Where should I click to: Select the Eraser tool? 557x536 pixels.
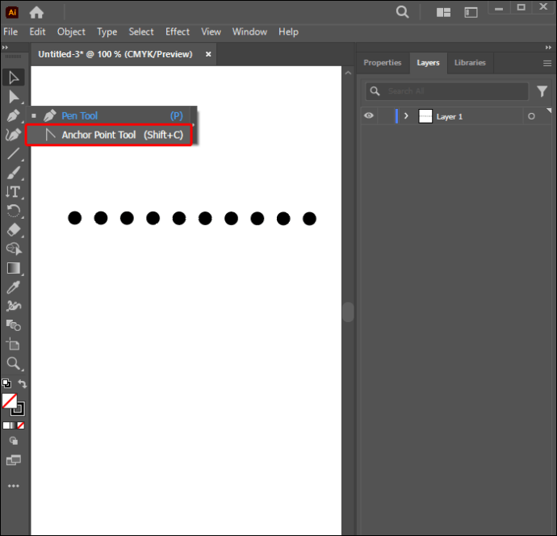pos(14,230)
